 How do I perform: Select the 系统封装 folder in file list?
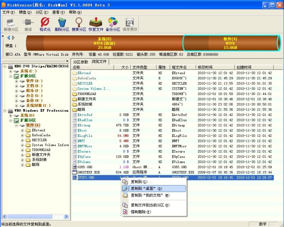coord(85,104)
